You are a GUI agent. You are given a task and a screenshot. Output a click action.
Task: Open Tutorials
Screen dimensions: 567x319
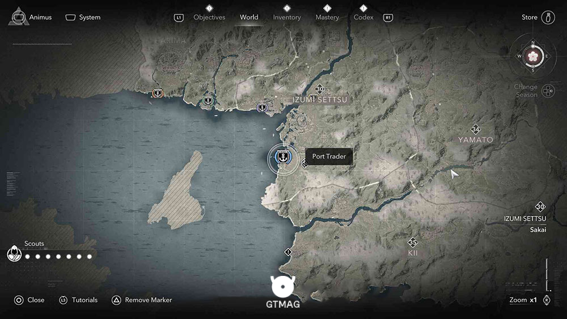(x=84, y=300)
